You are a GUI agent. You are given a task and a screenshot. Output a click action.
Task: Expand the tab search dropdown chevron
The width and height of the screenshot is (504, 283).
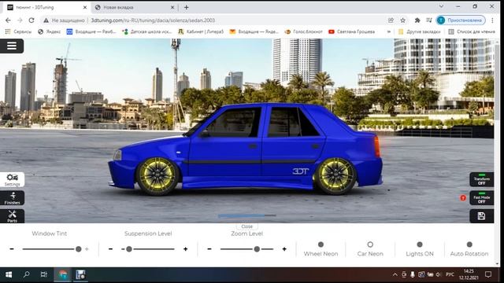[x=441, y=6]
